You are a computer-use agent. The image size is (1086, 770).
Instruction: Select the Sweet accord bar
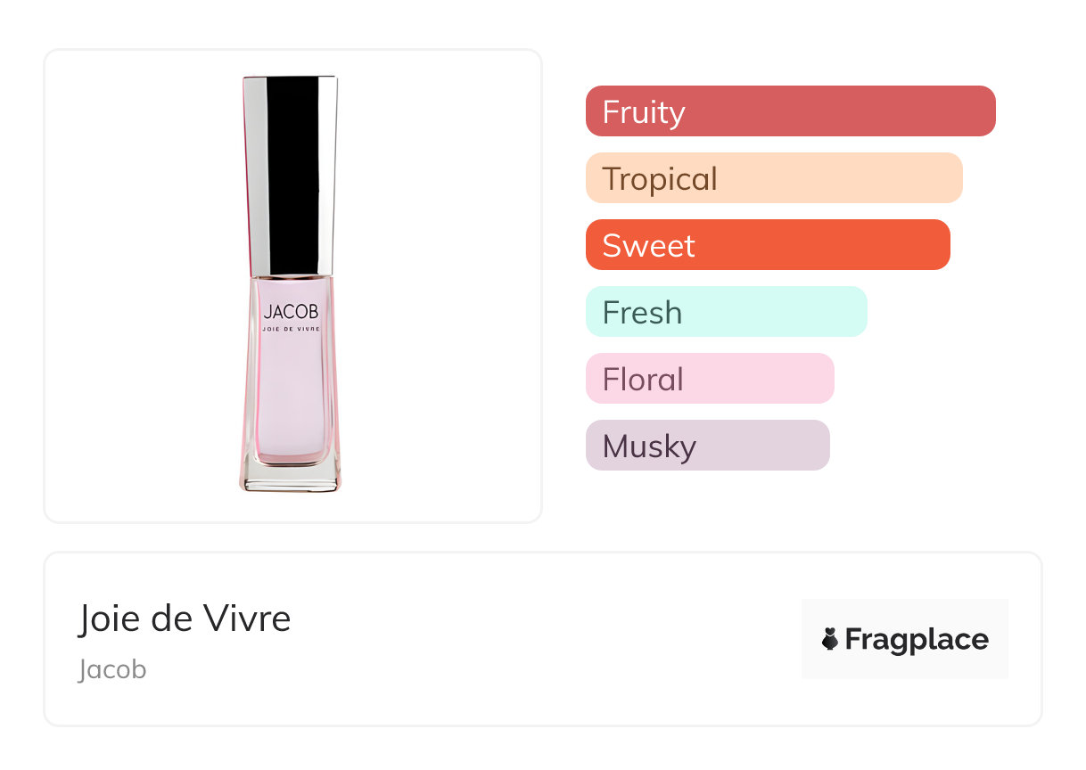pos(768,245)
